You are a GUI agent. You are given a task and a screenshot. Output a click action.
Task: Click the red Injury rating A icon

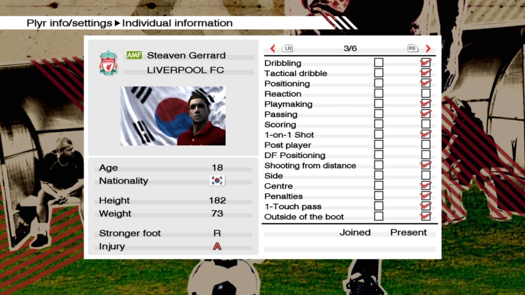coord(217,246)
